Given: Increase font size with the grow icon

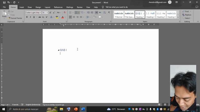Looking at the screenshot, I should [x=50, y=12].
